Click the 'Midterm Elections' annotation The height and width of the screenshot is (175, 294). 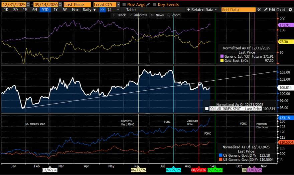[x=262, y=126]
